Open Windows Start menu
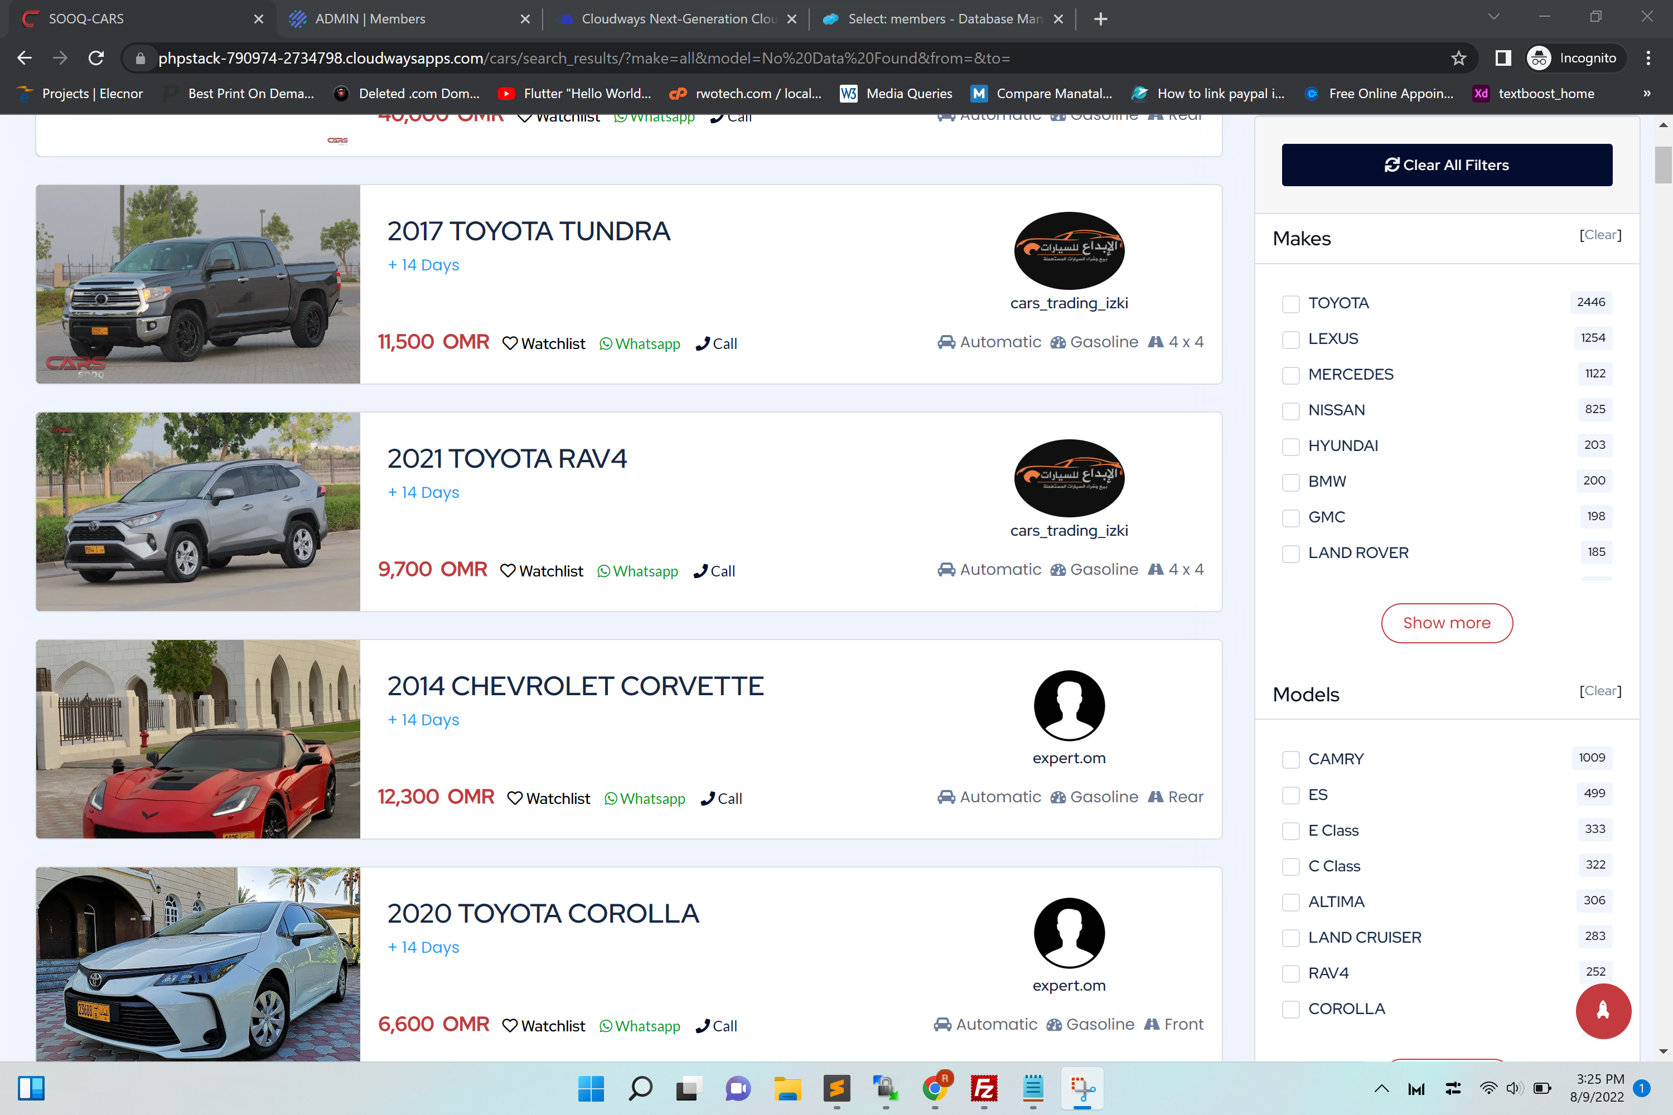This screenshot has height=1115, width=1673. [x=591, y=1089]
